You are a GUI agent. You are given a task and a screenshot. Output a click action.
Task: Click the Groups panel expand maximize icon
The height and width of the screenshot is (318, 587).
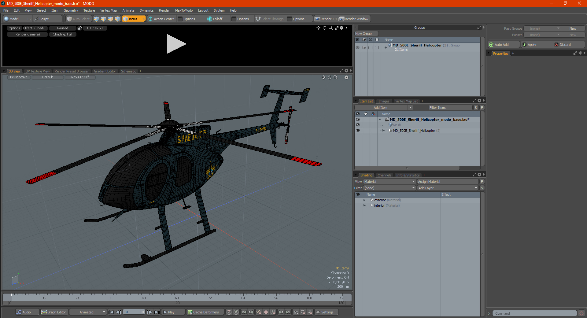[479, 28]
